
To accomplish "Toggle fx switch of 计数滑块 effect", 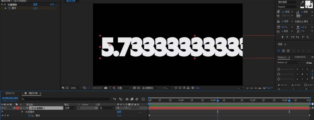I will [x=5, y=4].
